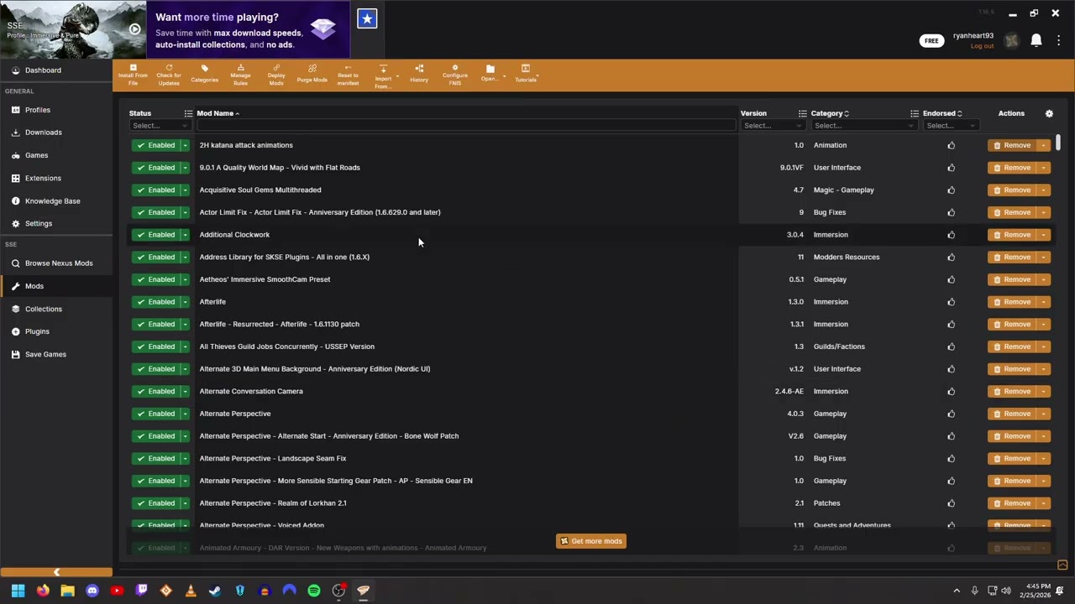Expand status dropdown arrow for Afterlife row
Screen dimensions: 1075x604
pos(185,302)
